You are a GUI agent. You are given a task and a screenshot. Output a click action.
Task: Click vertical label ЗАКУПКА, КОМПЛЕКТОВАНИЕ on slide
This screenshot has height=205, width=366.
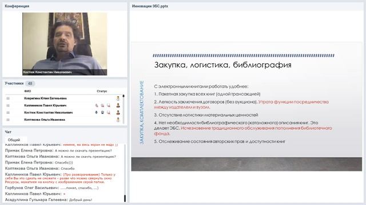(142, 113)
